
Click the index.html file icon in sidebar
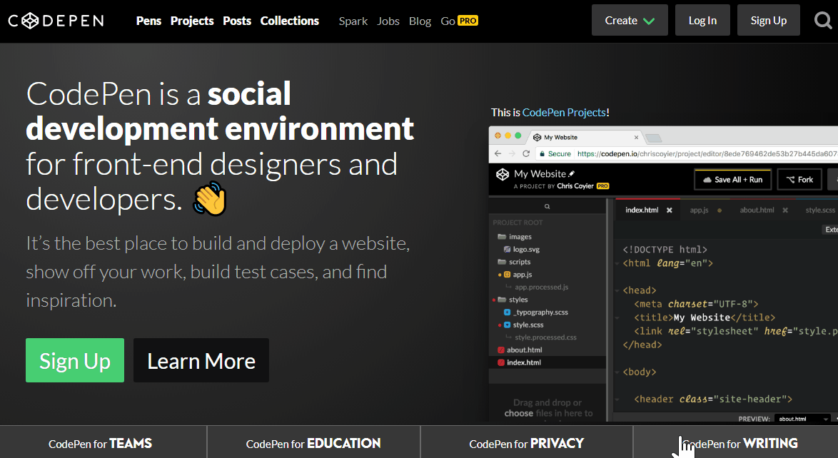501,362
